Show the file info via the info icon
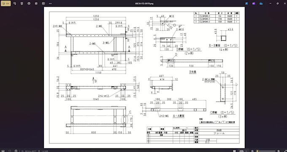This screenshot has width=287, height=152. coord(16,151)
